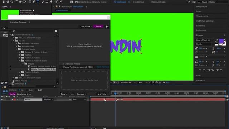Select the Selection arrow tool
This screenshot has width=229, height=129.
pyautogui.click(x=4, y=2)
